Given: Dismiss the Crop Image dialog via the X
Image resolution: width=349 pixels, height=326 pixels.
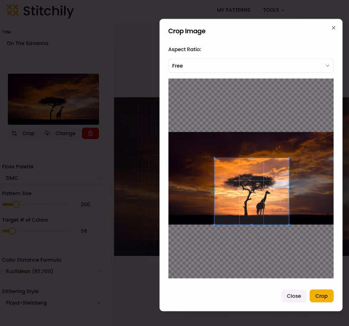Looking at the screenshot, I should coord(333,28).
